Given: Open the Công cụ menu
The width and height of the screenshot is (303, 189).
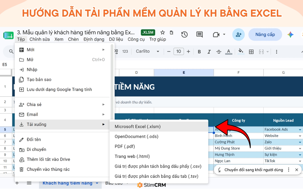Looking at the screenshot, I should coord(136,39).
